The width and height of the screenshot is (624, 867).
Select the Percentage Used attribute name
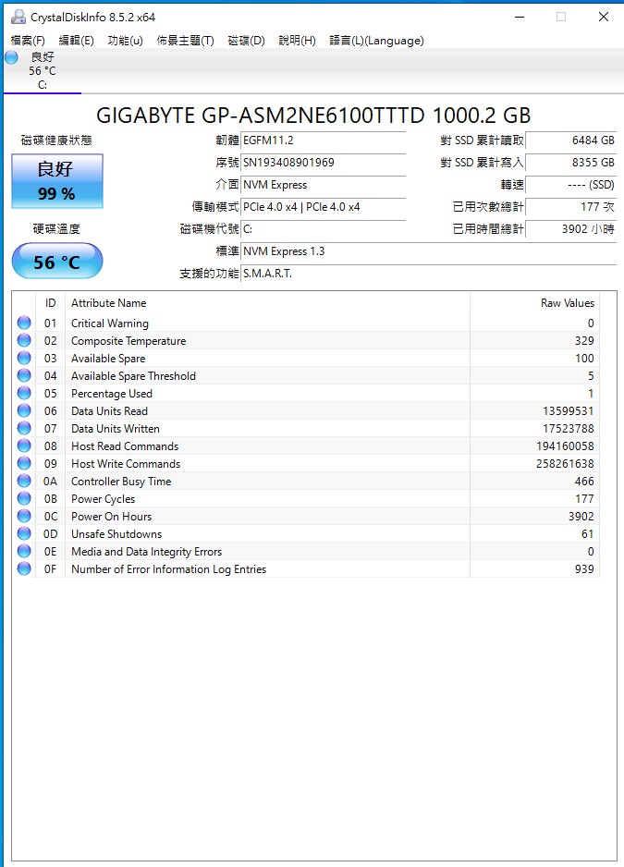(112, 393)
